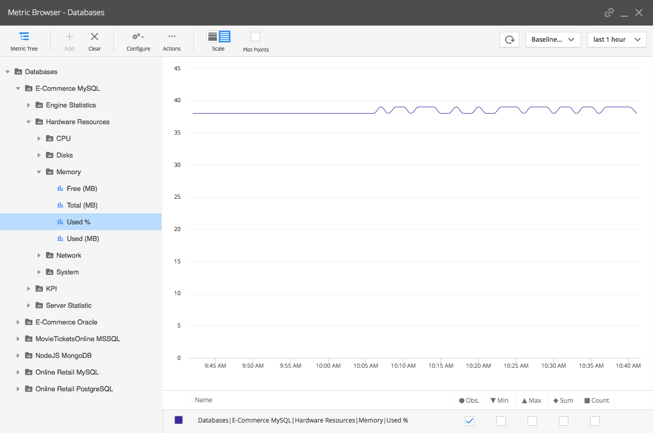
Task: Select the Used % metric
Action: [81, 222]
